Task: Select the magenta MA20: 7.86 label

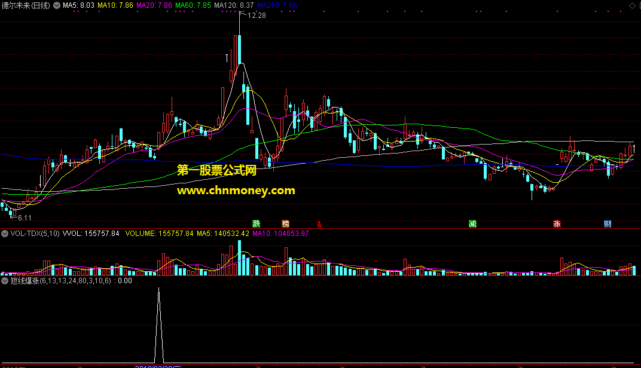Action: coord(154,5)
